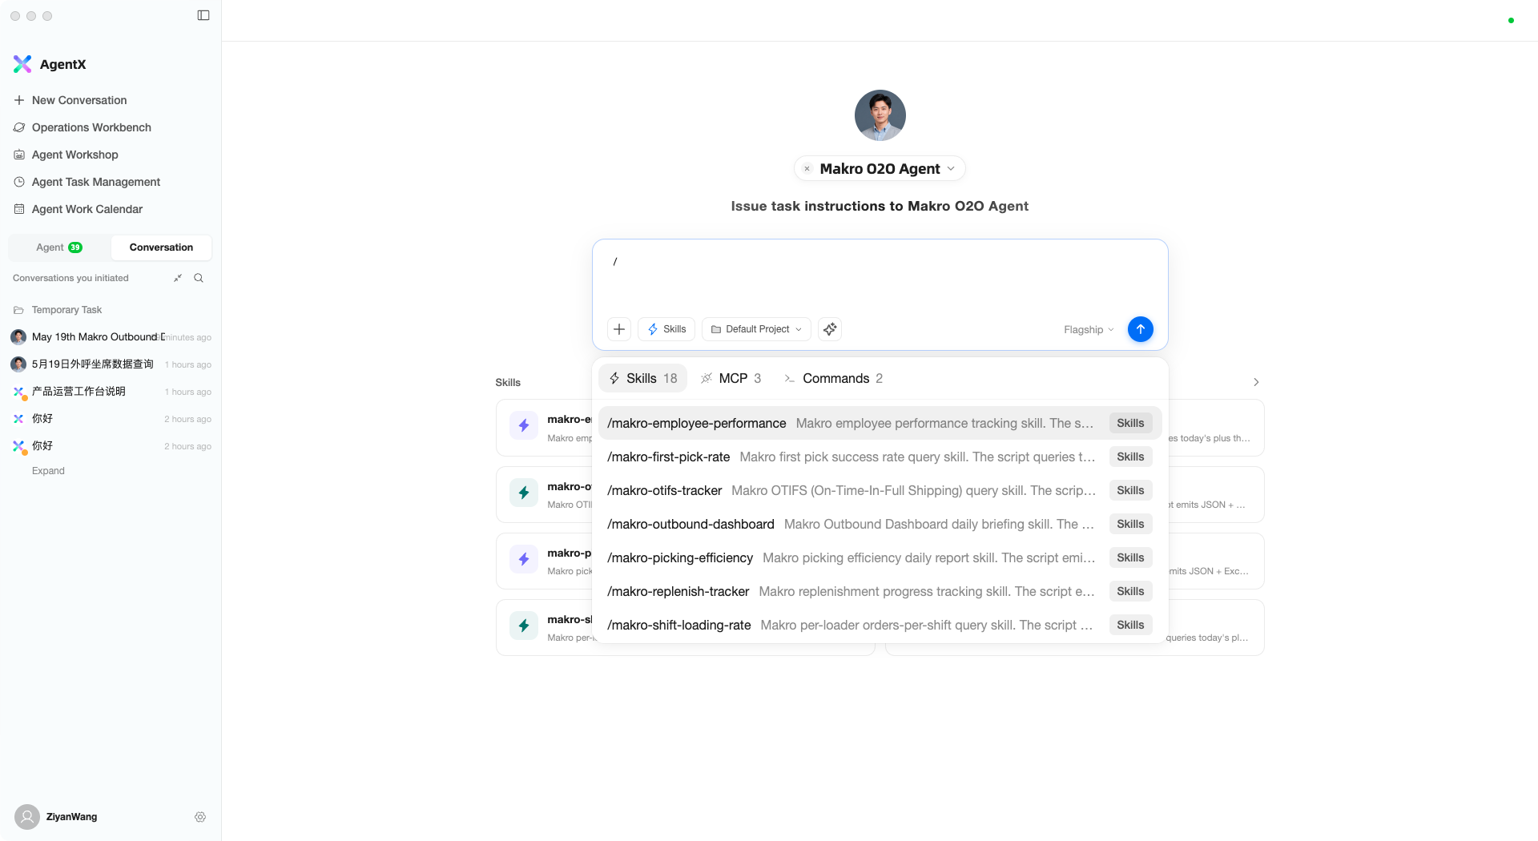Screen dimensions: 1538x841
Task: Choose /makro-picking-efficiency skill
Action: pyautogui.click(x=880, y=557)
